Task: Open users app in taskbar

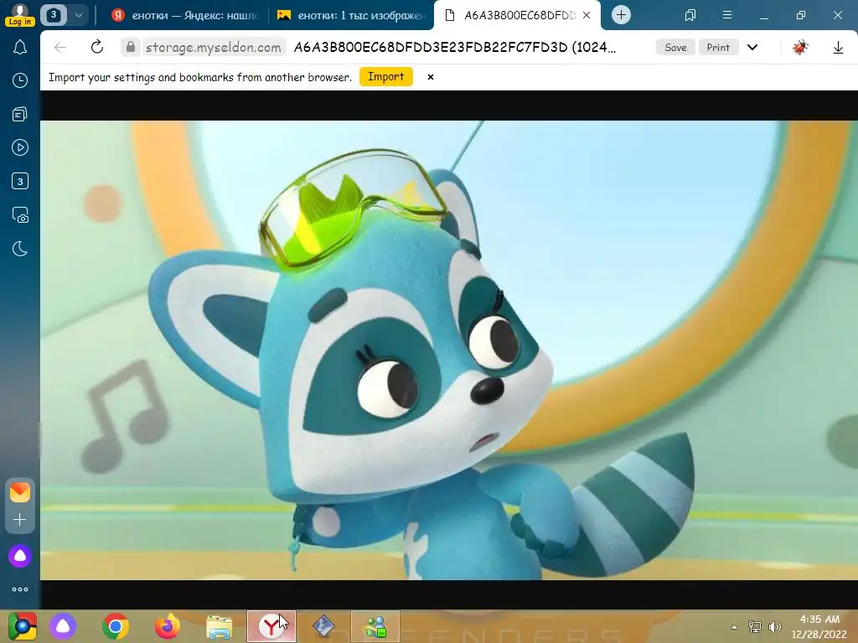Action: coord(375,626)
